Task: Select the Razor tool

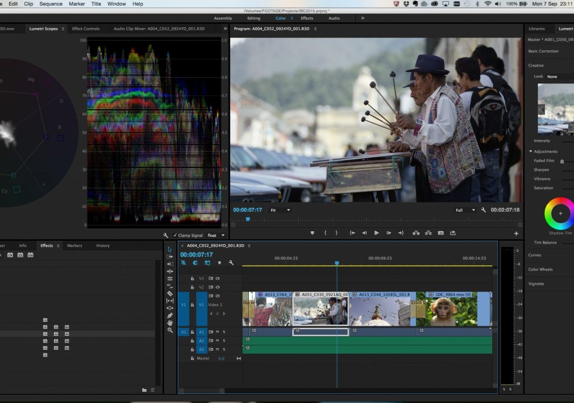Action: pos(169,293)
